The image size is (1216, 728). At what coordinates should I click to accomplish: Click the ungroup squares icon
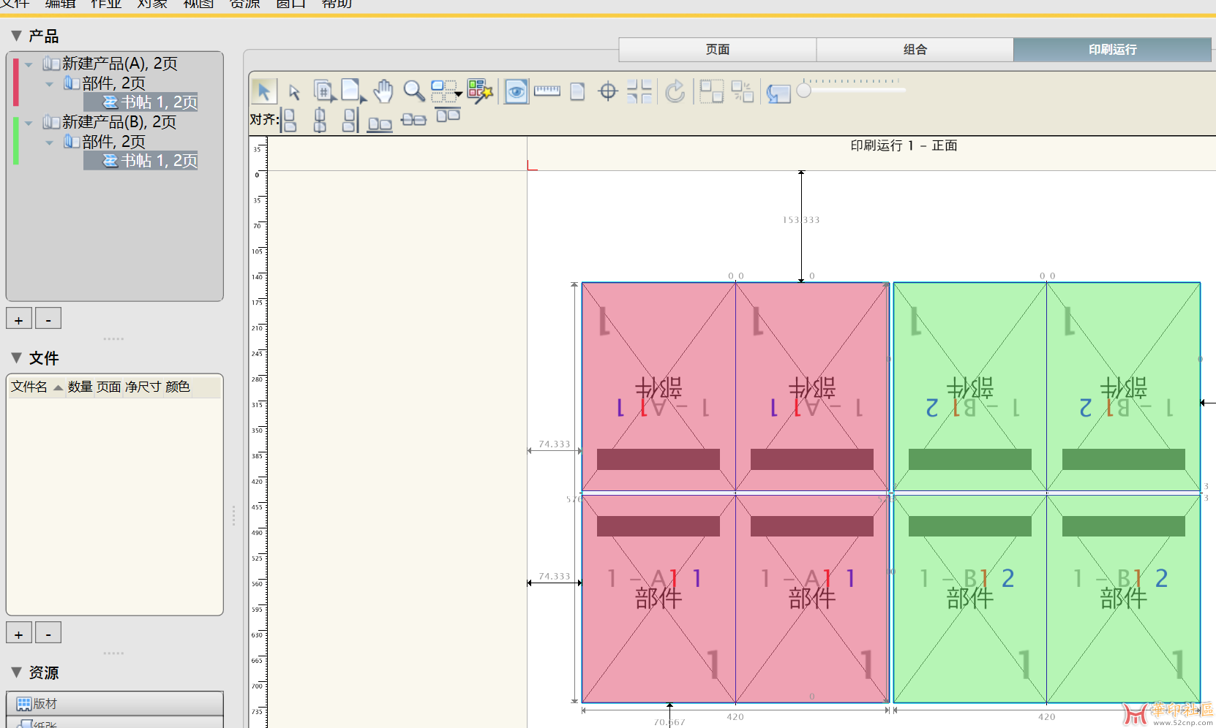[743, 91]
